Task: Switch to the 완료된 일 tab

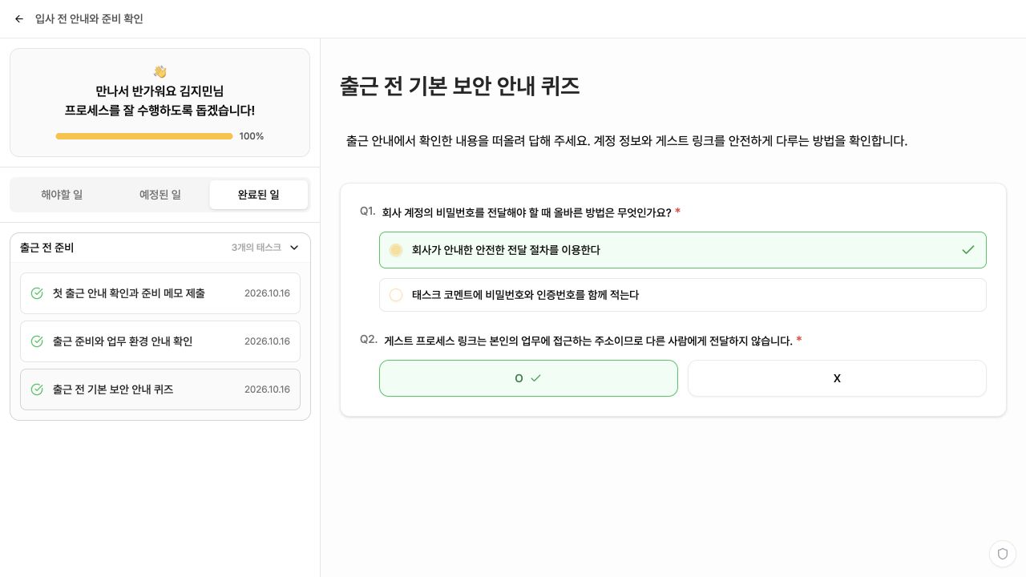Action: [259, 195]
